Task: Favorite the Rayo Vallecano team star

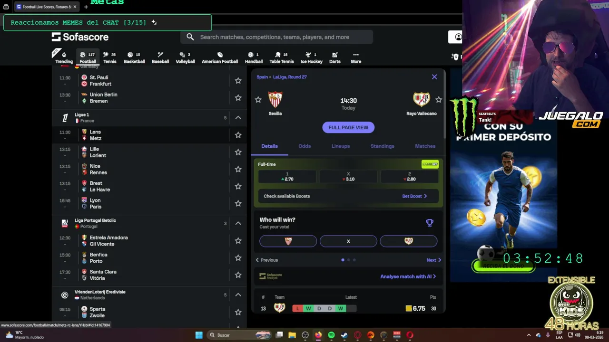Action: pyautogui.click(x=439, y=100)
